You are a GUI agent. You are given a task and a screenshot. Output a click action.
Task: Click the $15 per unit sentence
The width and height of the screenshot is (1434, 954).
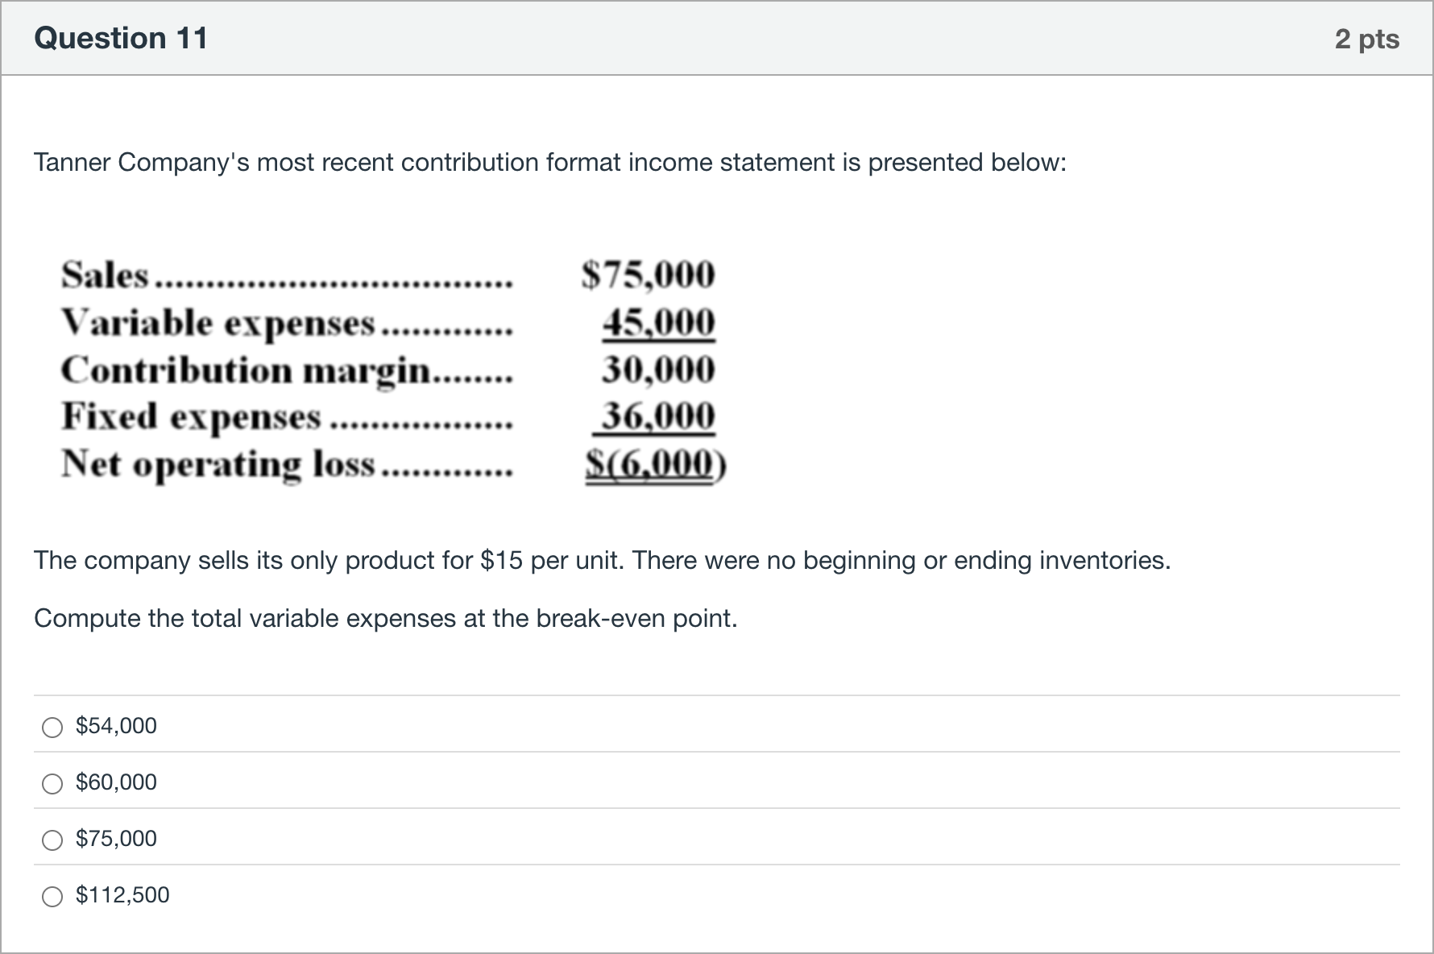point(602,560)
